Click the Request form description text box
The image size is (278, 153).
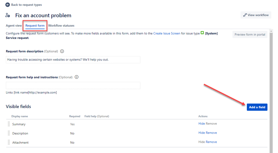[73, 60]
